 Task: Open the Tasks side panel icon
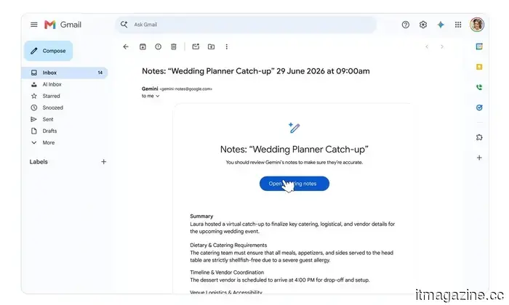[x=479, y=107]
